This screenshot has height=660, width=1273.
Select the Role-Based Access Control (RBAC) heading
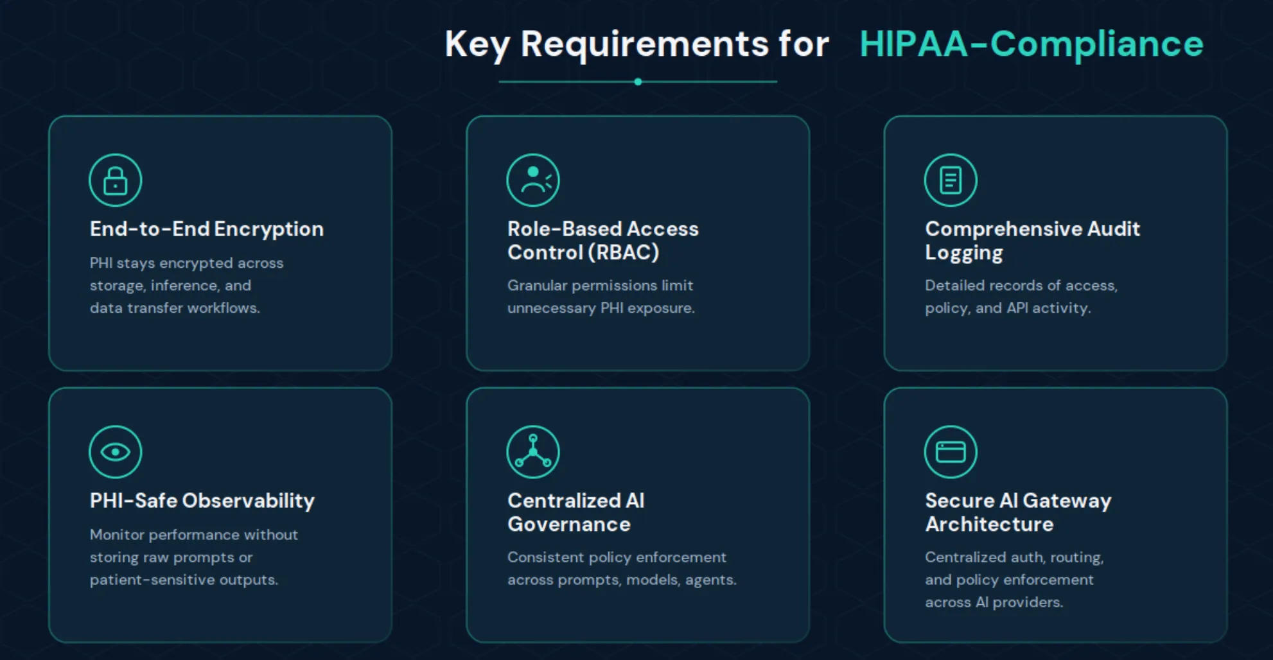603,241
